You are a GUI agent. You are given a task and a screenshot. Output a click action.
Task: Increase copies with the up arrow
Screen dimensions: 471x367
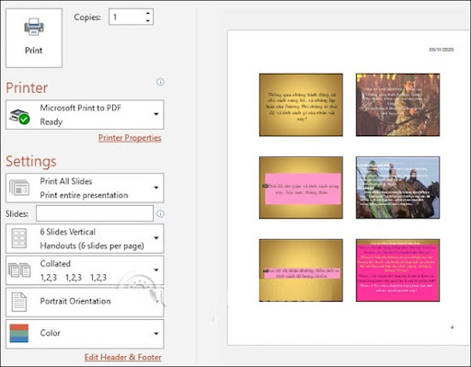[148, 13]
